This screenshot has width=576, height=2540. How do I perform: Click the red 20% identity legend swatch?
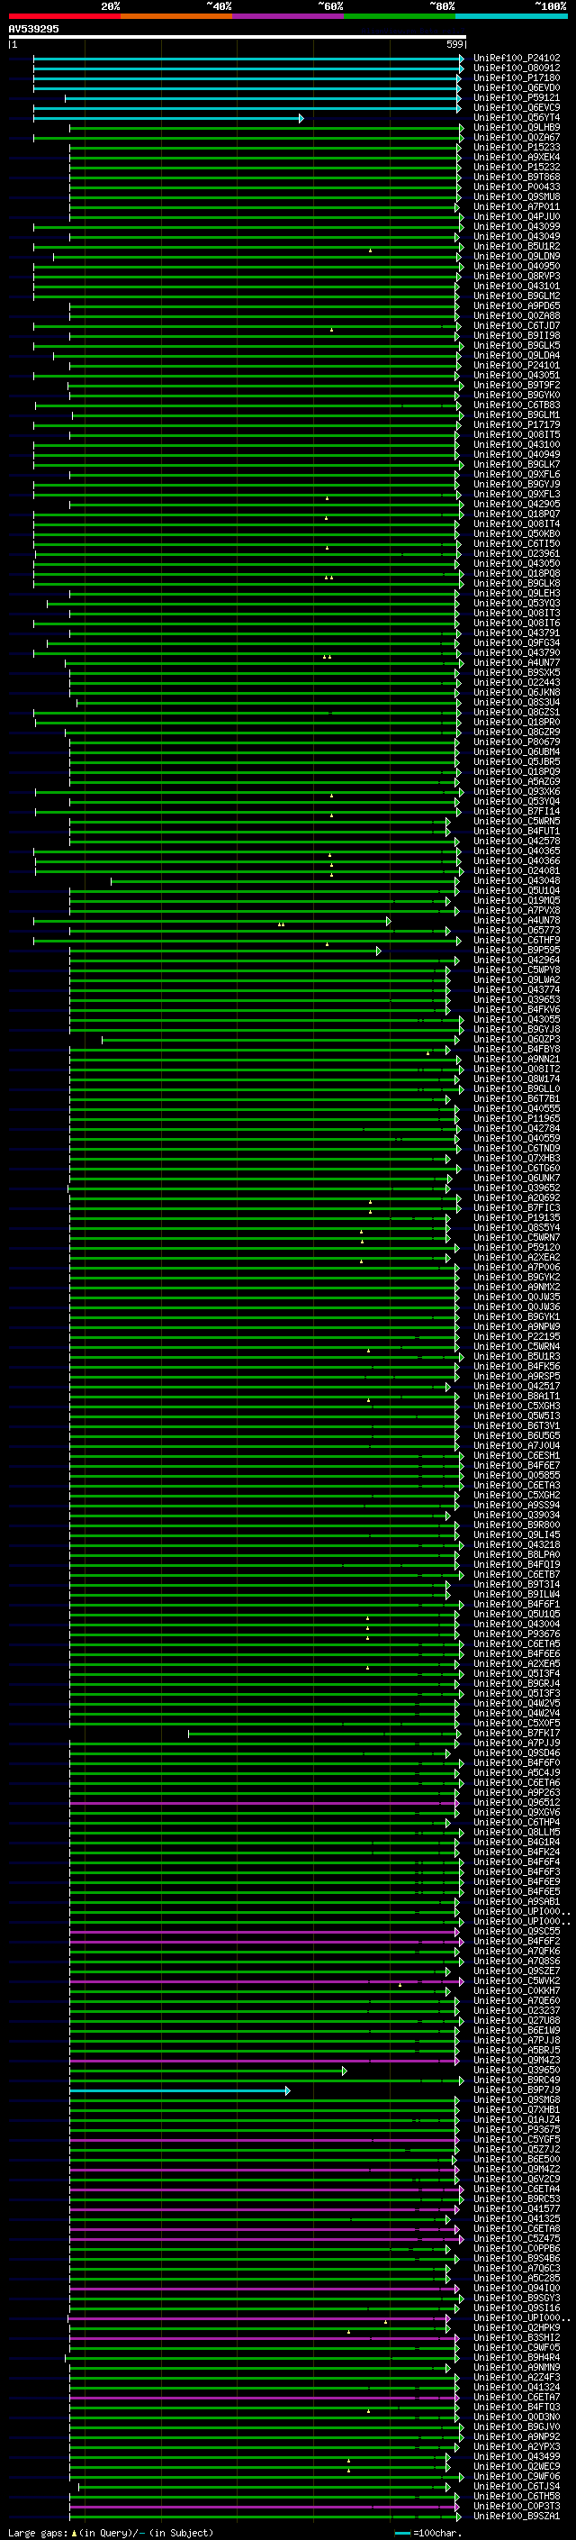point(64,16)
